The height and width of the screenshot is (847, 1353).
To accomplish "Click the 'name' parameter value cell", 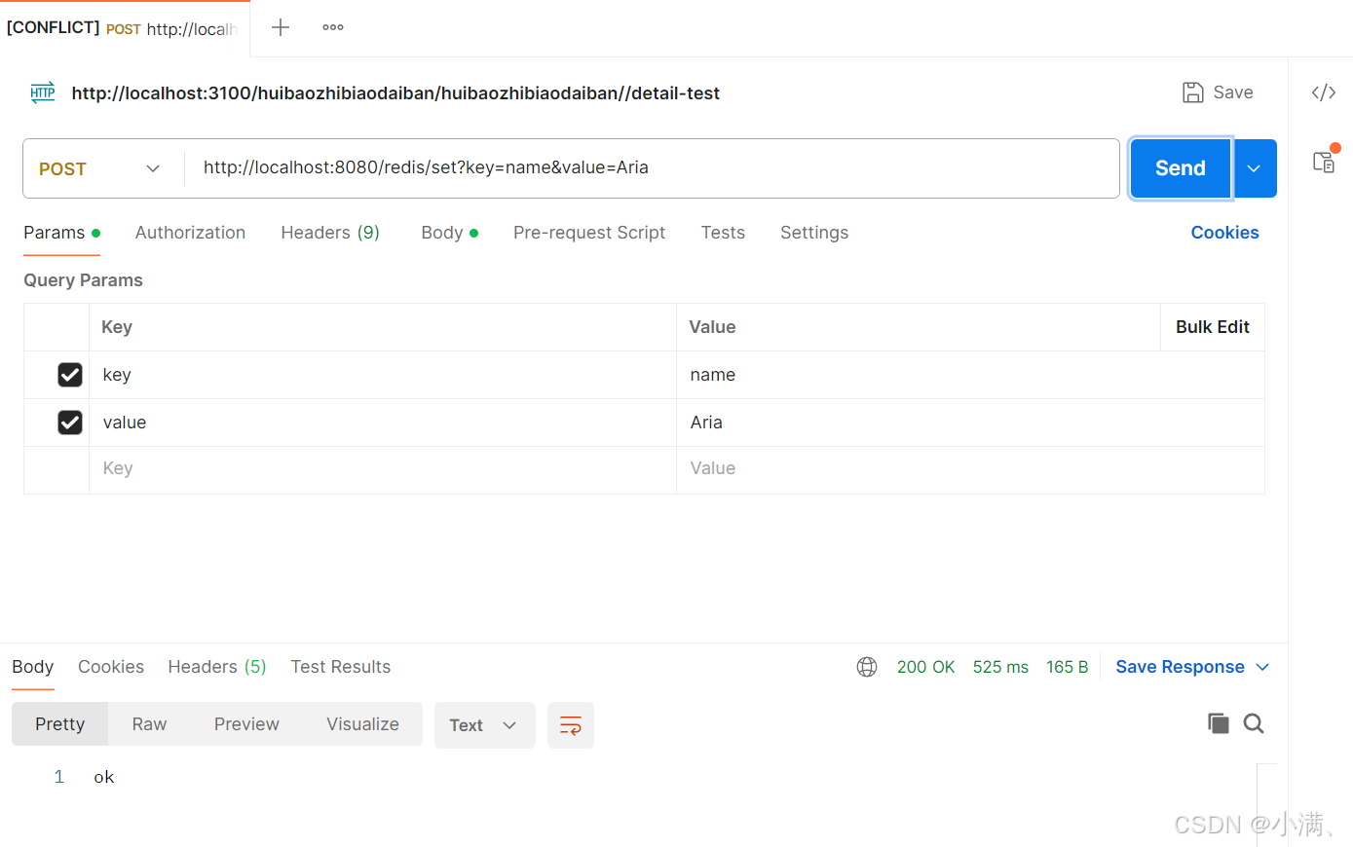I will pos(970,375).
